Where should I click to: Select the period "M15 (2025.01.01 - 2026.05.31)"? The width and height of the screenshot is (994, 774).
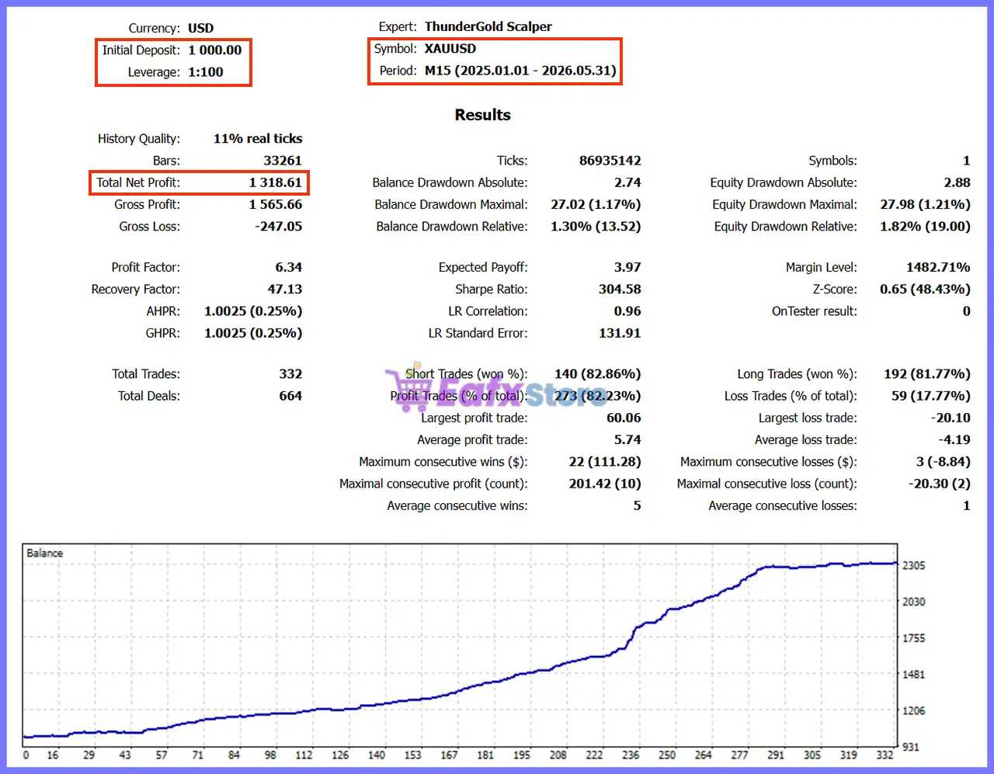pos(520,71)
